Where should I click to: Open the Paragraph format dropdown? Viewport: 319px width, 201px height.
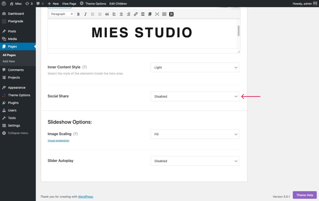point(62,14)
